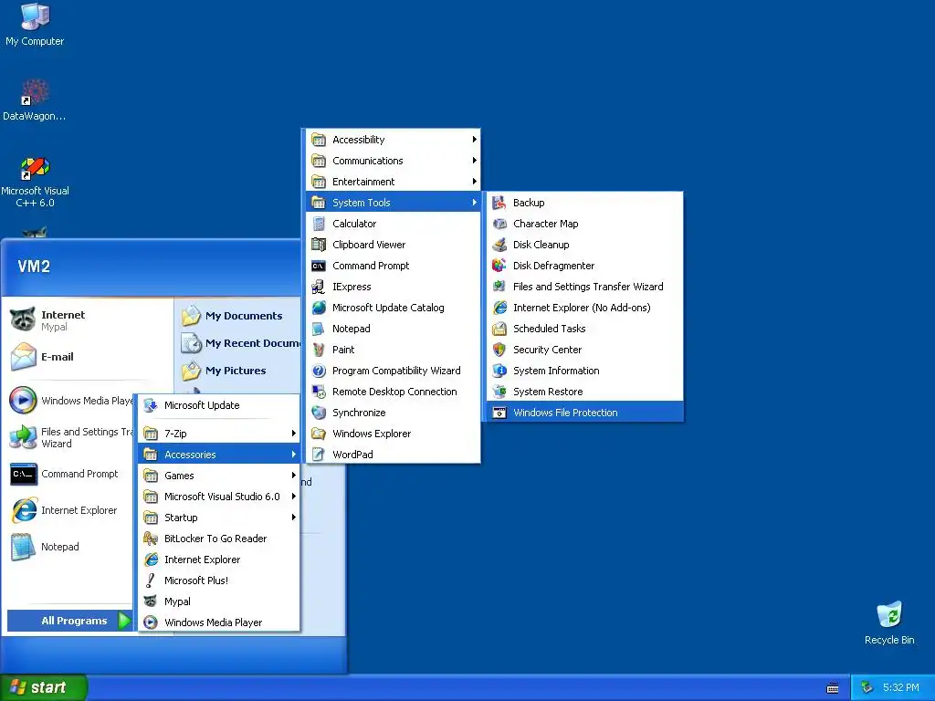This screenshot has height=701, width=935.
Task: Open Notepad from recent programs list
Action: (71, 547)
